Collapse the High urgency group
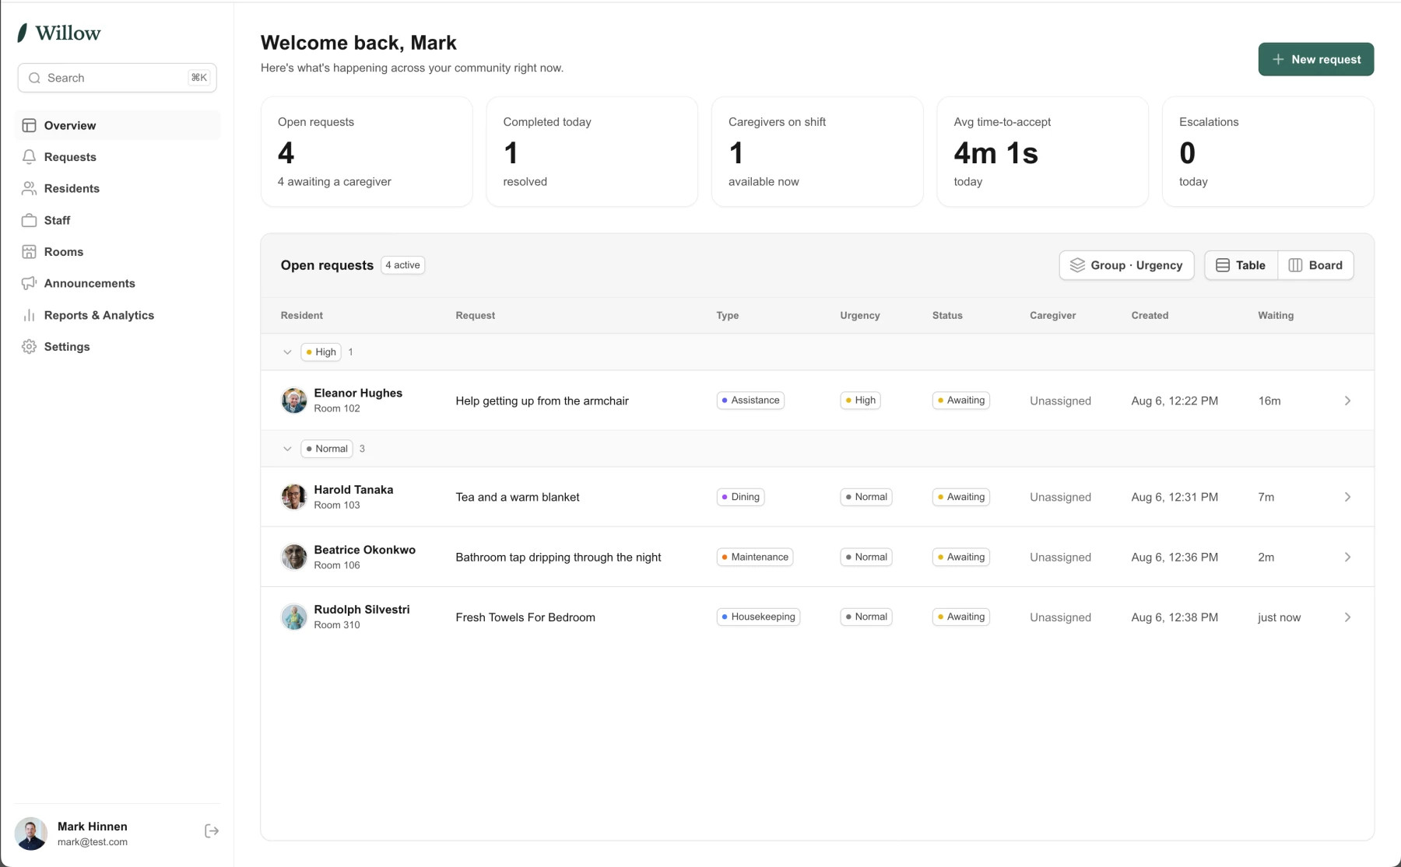 [287, 352]
